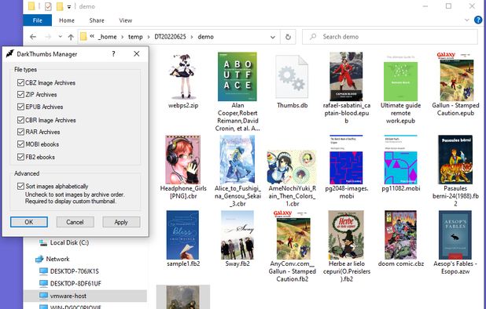Open Explorer help blue question icon

click(478, 20)
